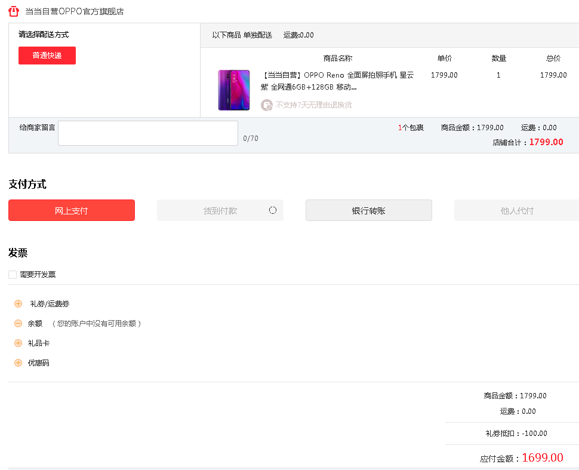579x470 pixels.
Task: Open the OPPO Reno 全面屏拍照手机 product title
Action: pos(337,81)
